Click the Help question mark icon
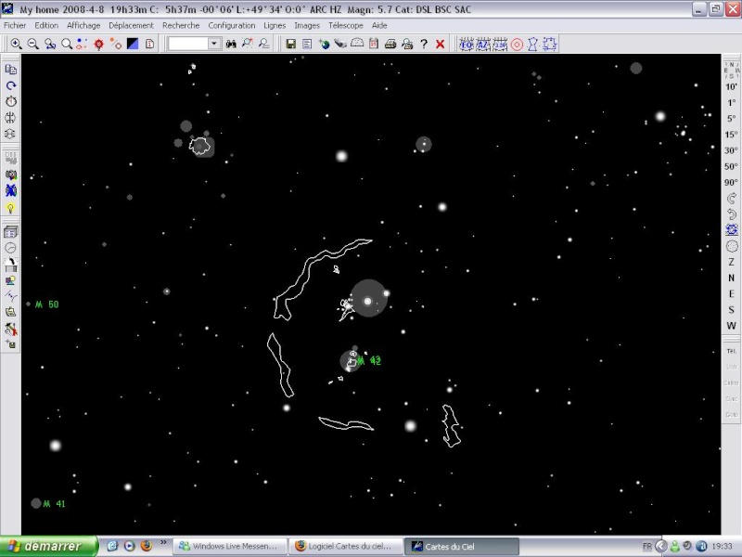 [x=424, y=44]
